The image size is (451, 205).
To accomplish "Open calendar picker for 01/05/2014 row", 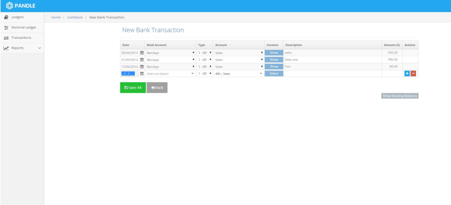I will tap(142, 60).
